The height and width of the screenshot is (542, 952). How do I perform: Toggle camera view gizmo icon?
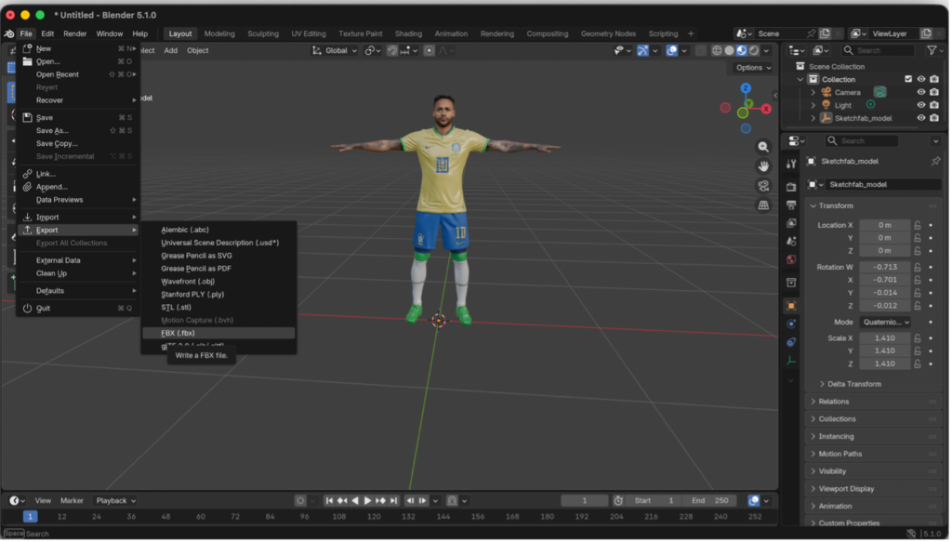coord(763,186)
